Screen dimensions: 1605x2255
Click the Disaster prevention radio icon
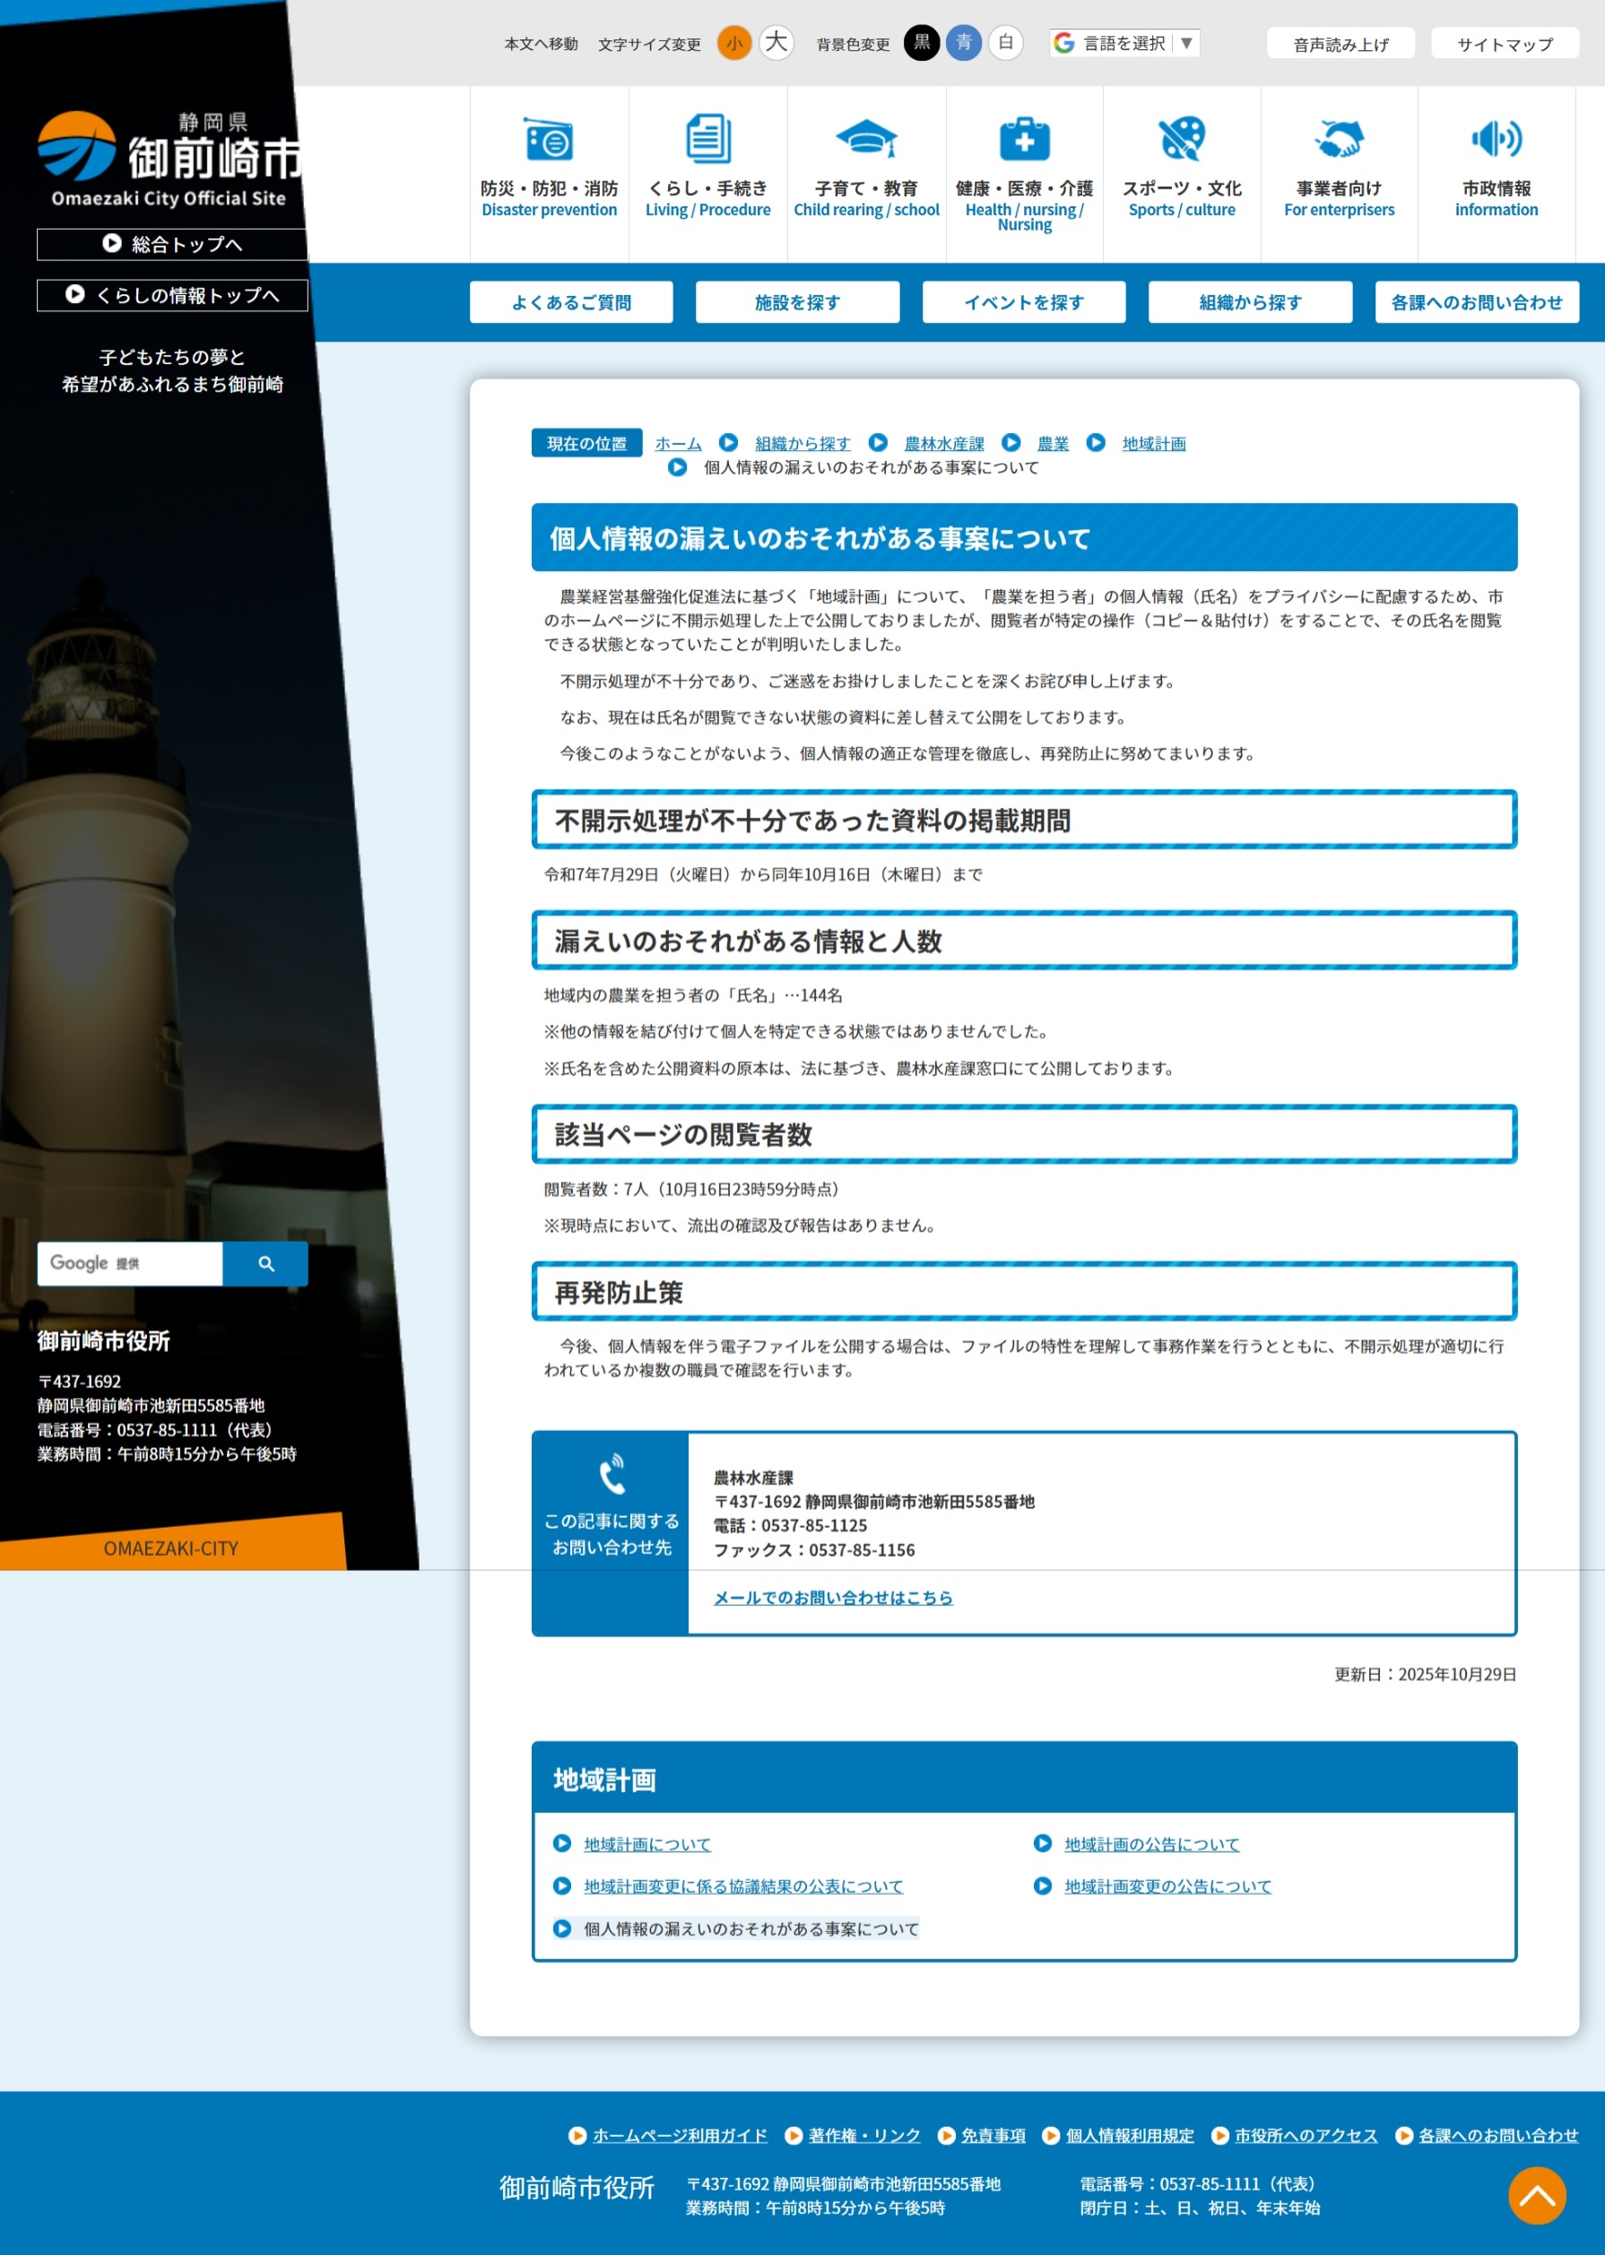[x=549, y=139]
